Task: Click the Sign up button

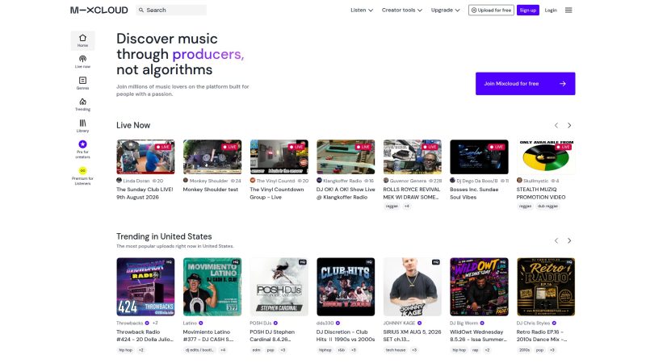Action: (x=528, y=10)
